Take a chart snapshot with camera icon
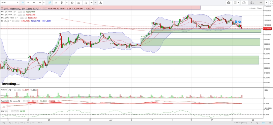The height and width of the screenshot is (125, 273). pos(229,2)
